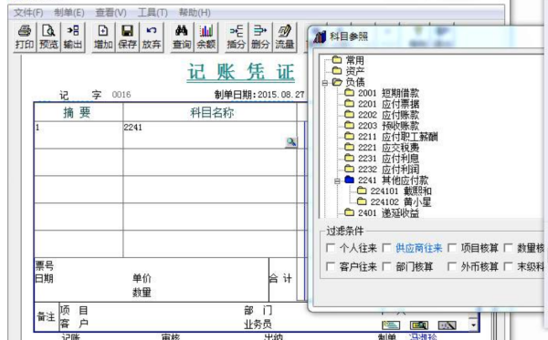Viewport: 548px width, 340px height.
Task: Add a new voucher with 增加
Action: 102,37
